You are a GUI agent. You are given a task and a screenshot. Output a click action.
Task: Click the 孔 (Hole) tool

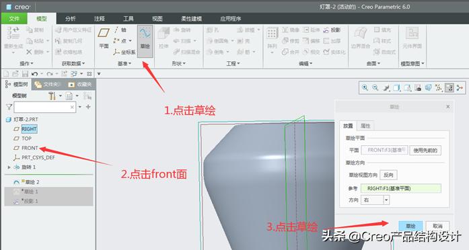213,30
